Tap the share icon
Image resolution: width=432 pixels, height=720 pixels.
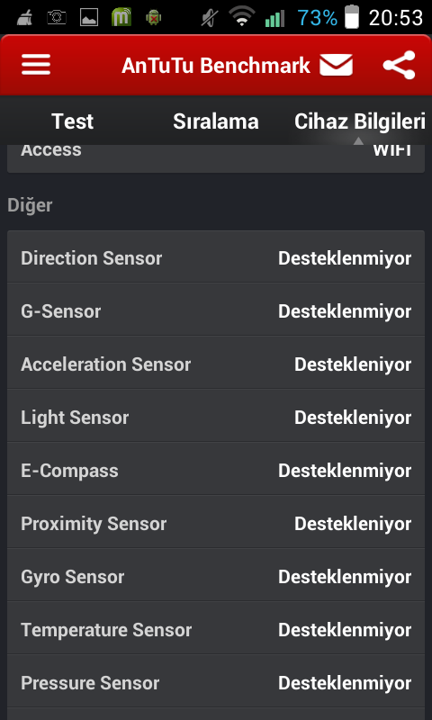tap(400, 65)
